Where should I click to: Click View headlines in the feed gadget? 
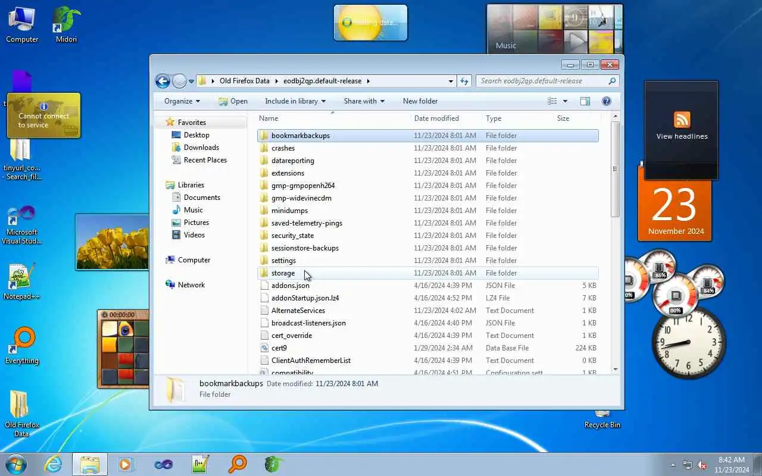click(682, 136)
